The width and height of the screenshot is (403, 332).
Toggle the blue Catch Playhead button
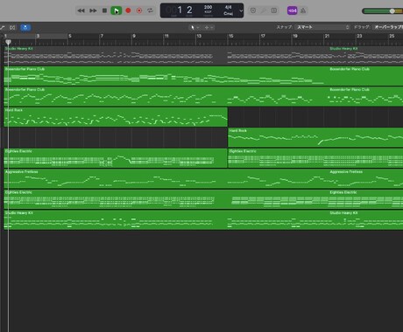25,27
